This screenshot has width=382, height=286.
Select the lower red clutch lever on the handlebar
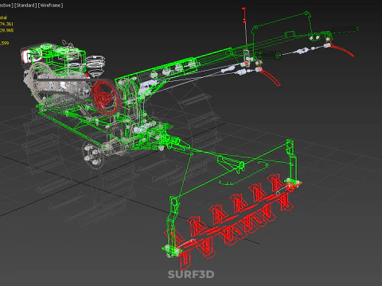[x=269, y=76]
